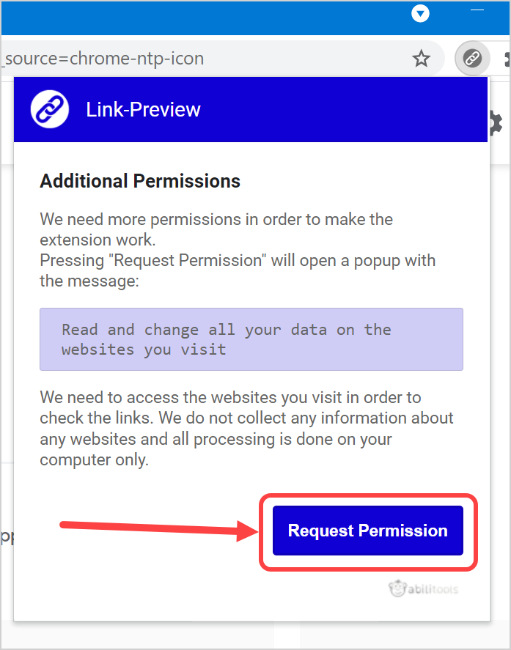Click the "We need to access the websites" paragraph
This screenshot has height=650, width=511.
pyautogui.click(x=247, y=429)
